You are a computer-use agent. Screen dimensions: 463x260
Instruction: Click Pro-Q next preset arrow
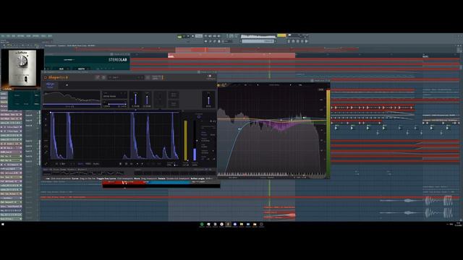(x=290, y=85)
